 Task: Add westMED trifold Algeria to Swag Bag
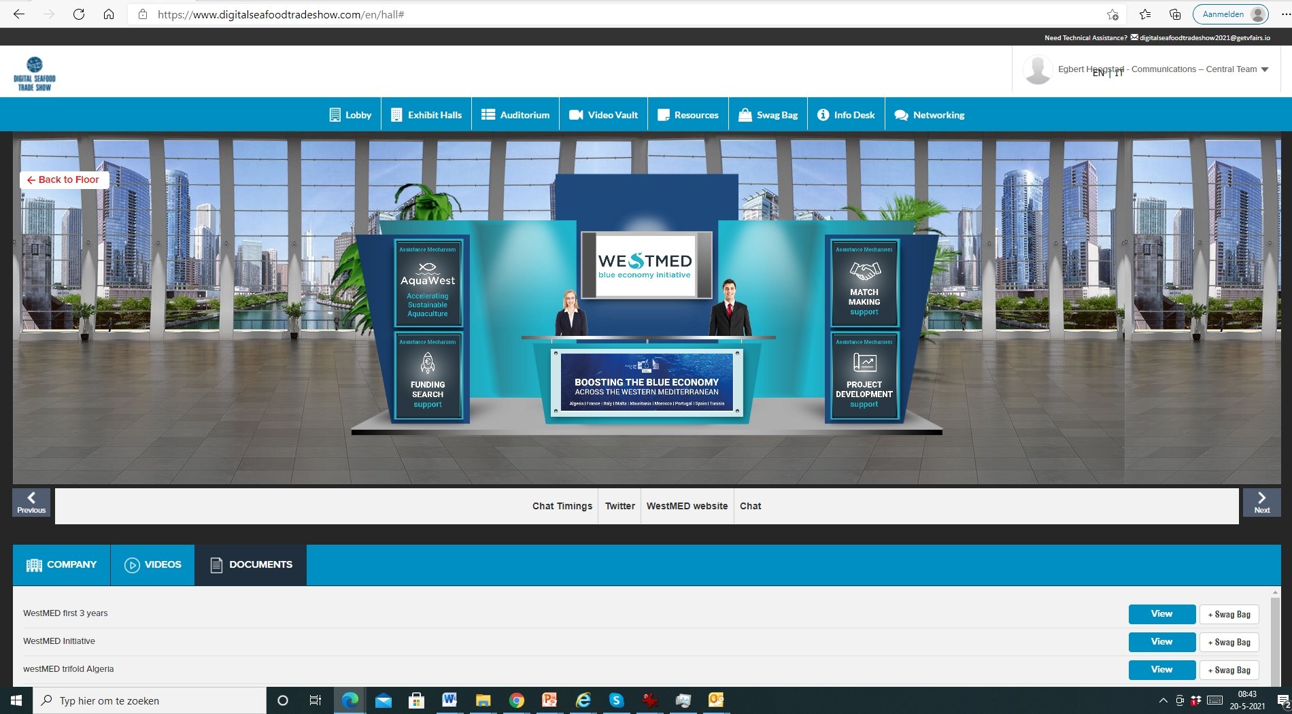point(1229,670)
